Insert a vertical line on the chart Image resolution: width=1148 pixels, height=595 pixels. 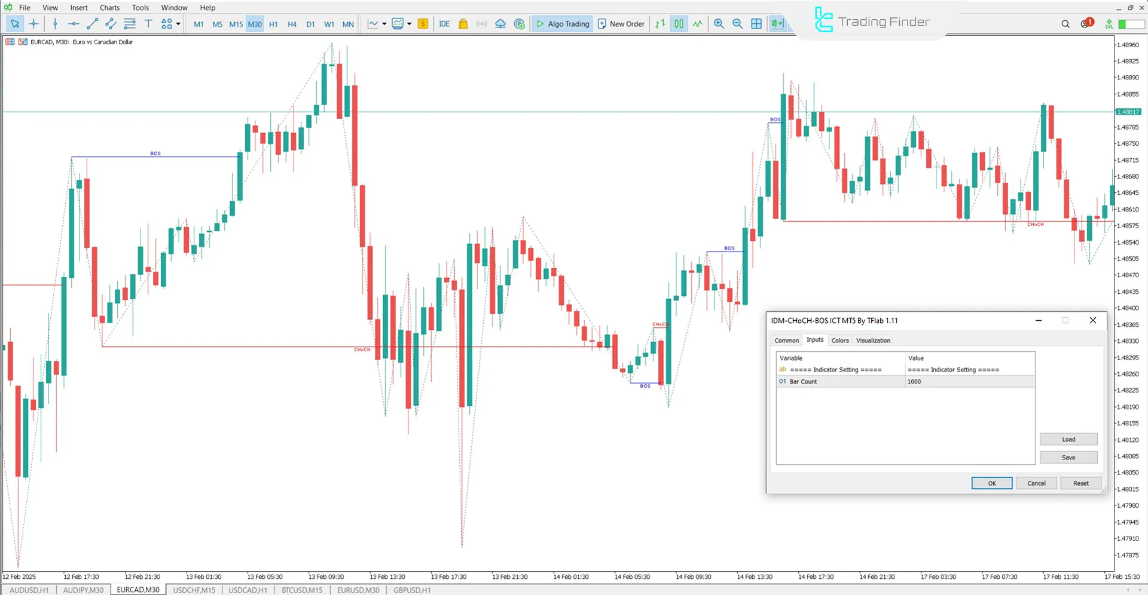pos(54,24)
